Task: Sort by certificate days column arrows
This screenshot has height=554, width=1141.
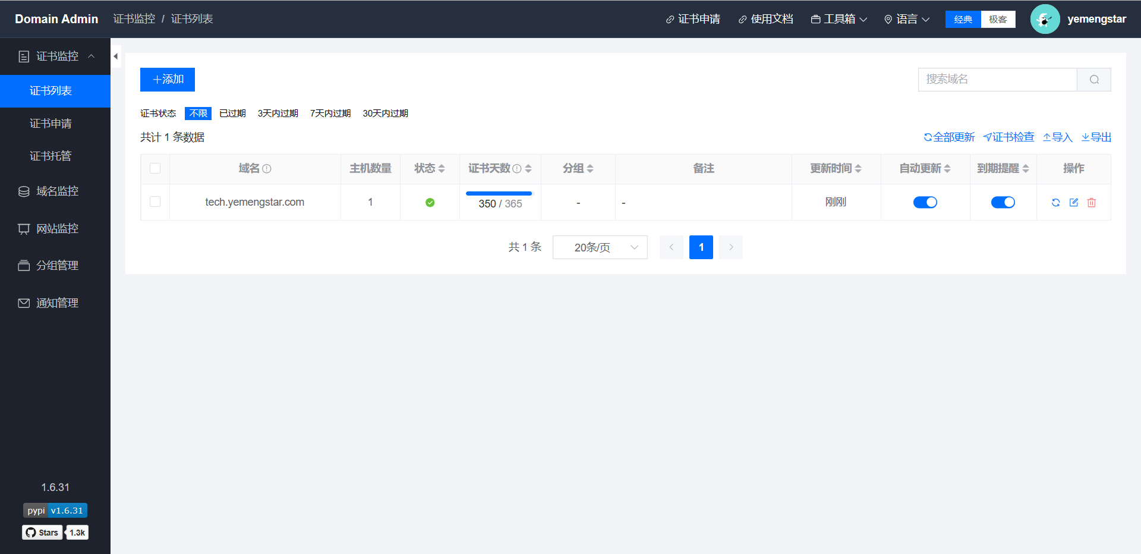Action: coord(528,169)
